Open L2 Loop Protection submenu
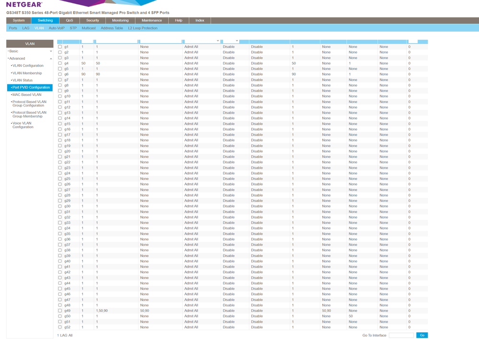Image resolution: width=479 pixels, height=339 pixels. 142,28
